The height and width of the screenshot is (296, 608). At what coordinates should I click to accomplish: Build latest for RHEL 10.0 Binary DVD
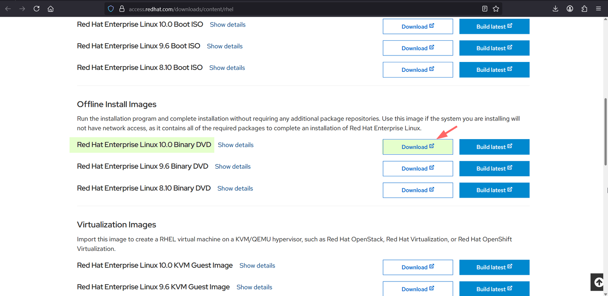click(494, 147)
